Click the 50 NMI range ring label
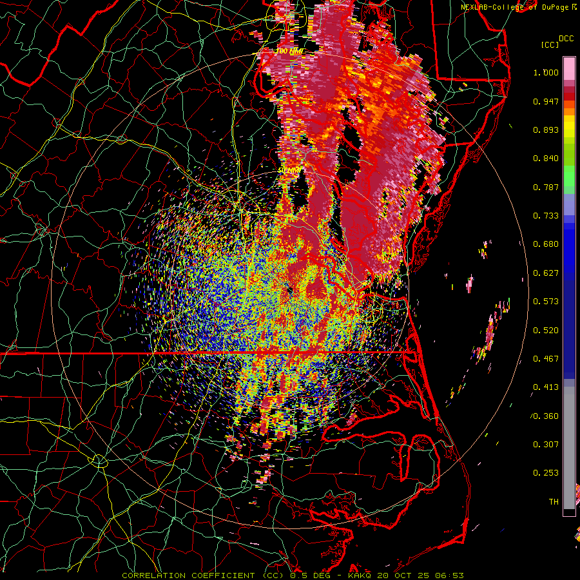 (290, 171)
